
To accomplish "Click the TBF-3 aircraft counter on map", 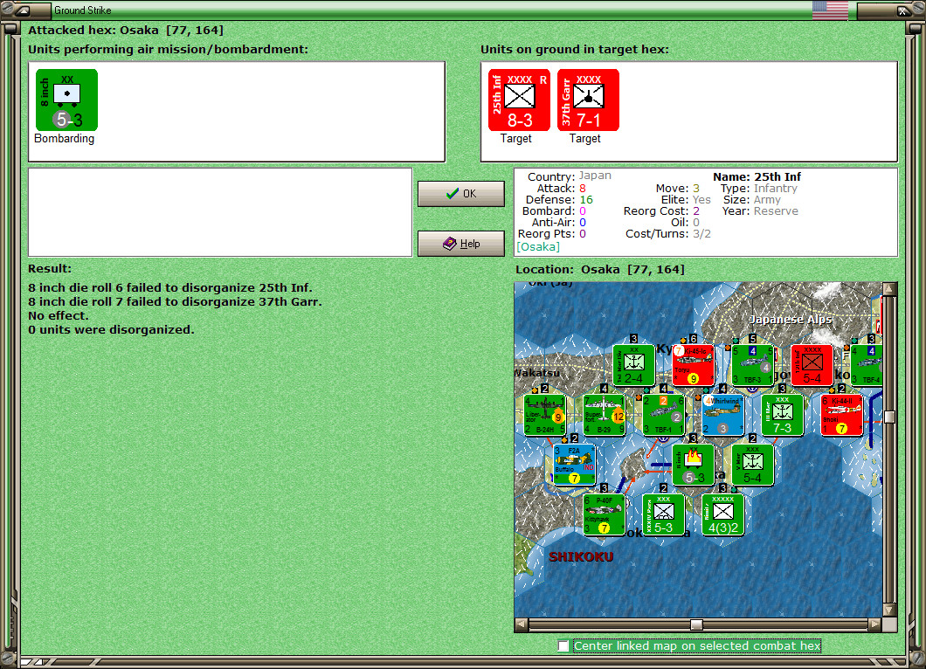I will click(752, 365).
